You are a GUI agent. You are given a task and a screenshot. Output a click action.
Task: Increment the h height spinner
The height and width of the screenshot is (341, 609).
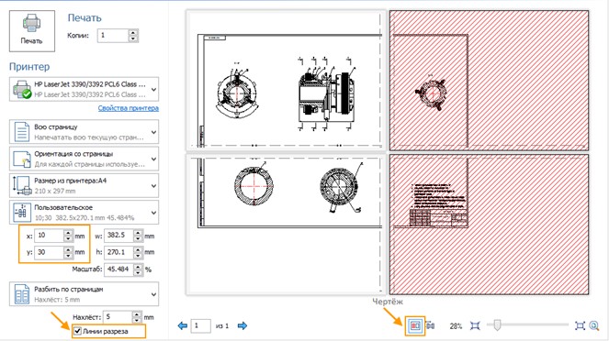pyautogui.click(x=139, y=249)
